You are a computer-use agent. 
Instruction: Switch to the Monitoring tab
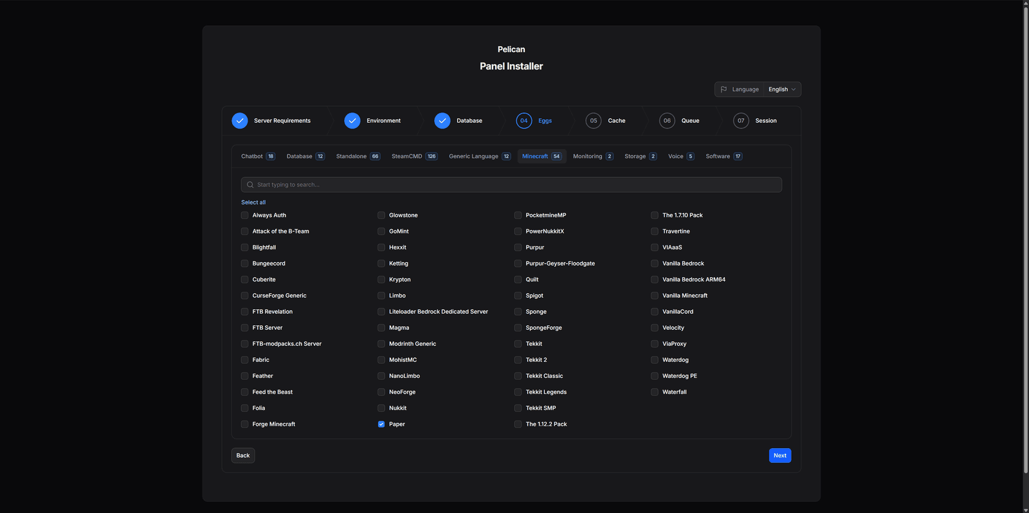593,156
